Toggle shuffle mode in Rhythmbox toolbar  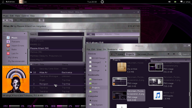[x=34, y=20]
